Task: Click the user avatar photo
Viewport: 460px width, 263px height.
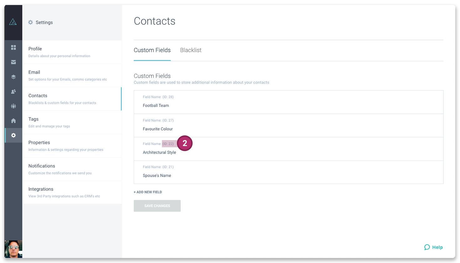Action: (13, 249)
